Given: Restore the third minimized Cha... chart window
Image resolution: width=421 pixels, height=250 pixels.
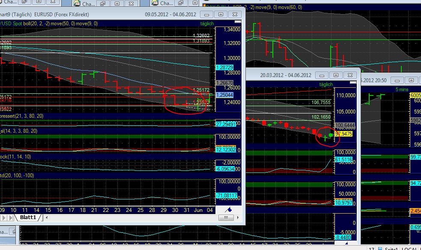Looking at the screenshot, I should [x=181, y=3].
